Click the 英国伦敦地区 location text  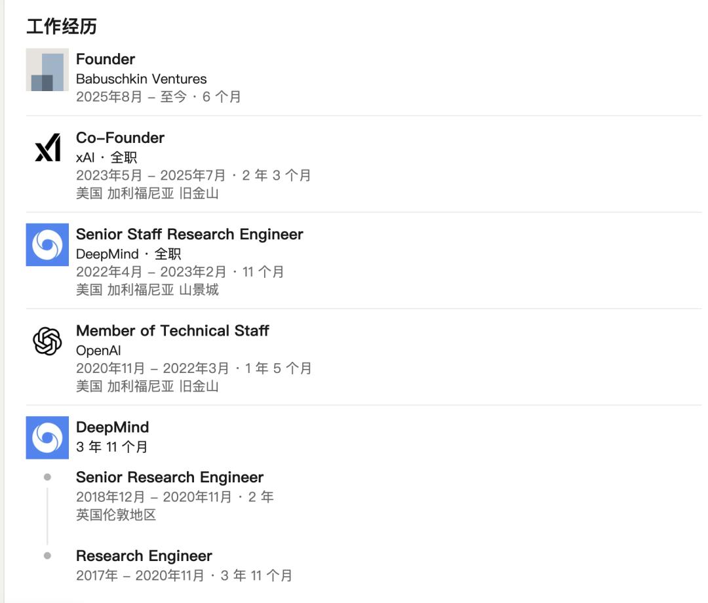116,515
